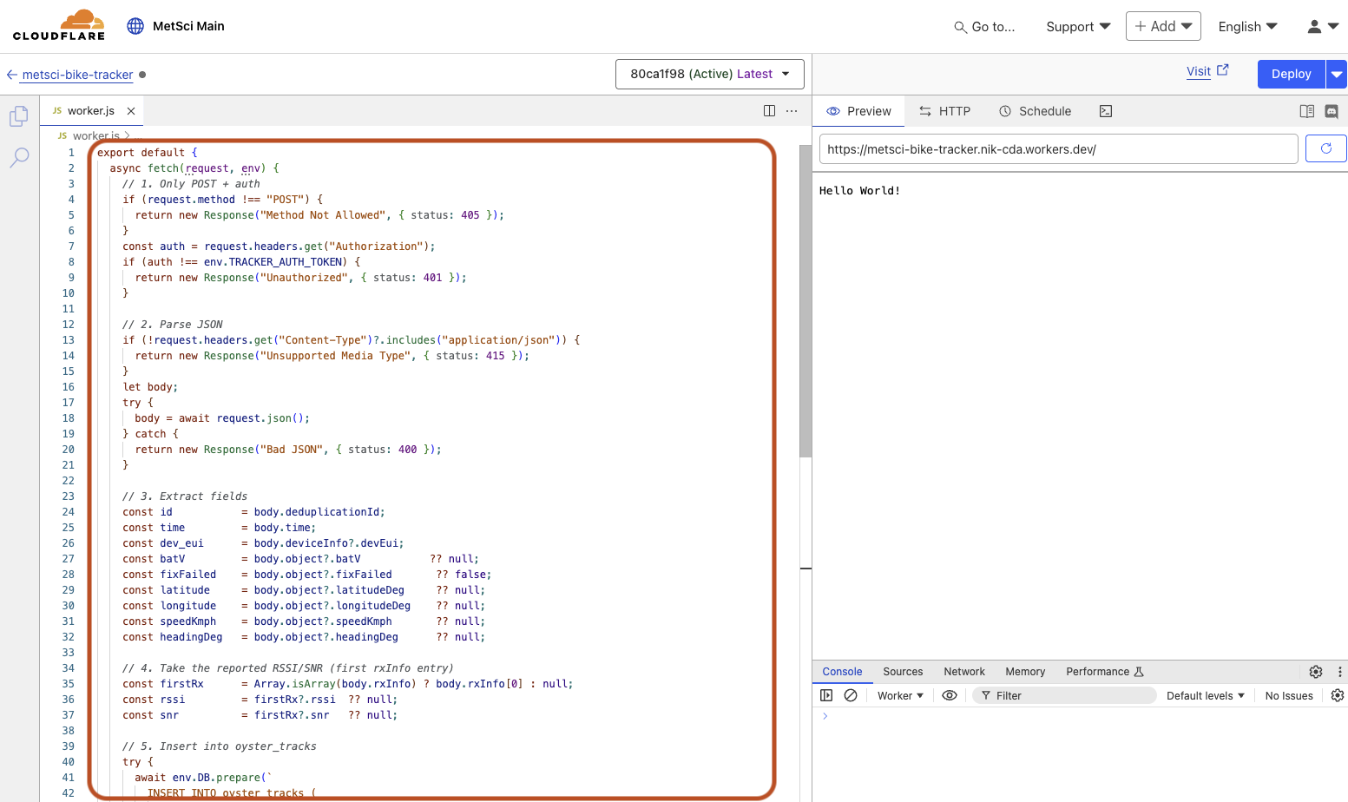This screenshot has height=802, width=1348.
Task: Click 'TRACKER_AUTH_TOKEN' in the code
Action: pos(286,262)
